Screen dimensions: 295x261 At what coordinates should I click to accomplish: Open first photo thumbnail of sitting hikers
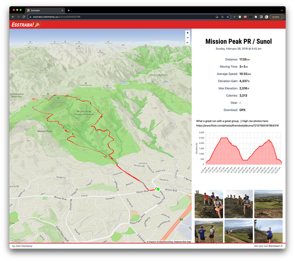(209, 204)
